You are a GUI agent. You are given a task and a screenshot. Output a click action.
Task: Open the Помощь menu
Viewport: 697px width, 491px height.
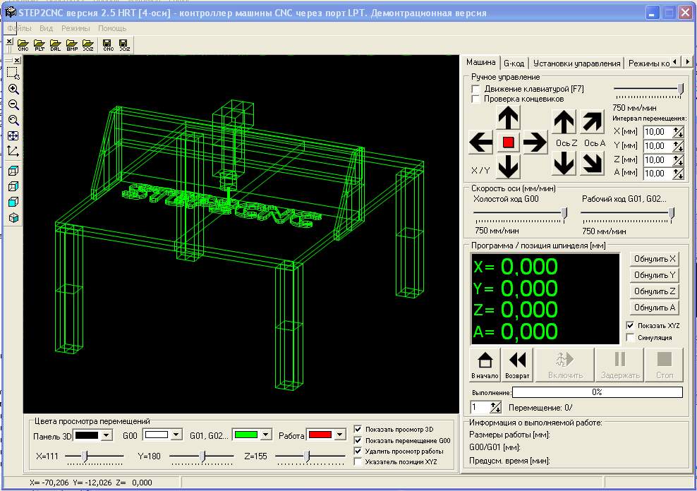[x=112, y=28]
